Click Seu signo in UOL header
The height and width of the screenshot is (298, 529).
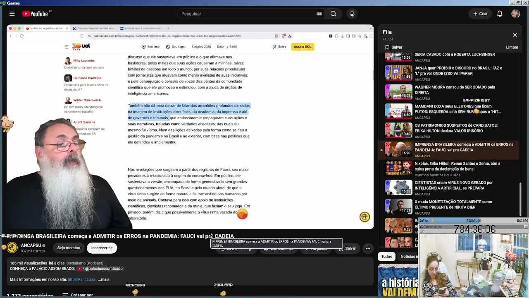[176, 47]
